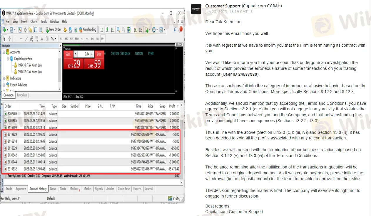
Task: Switch to the Mailbox tab
Action: 74,189
